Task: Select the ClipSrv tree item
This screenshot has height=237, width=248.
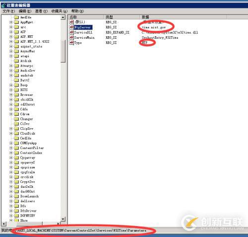Action: 27,129
